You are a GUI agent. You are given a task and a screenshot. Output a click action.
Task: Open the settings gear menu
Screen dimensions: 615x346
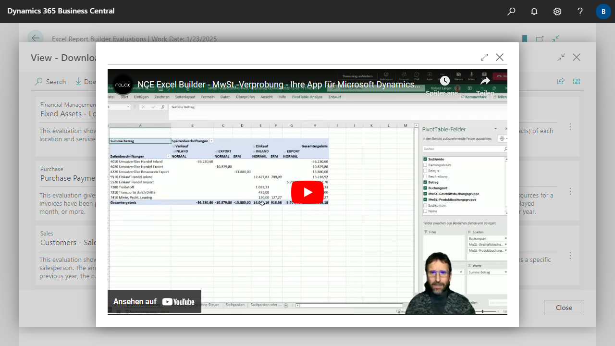coord(557,12)
